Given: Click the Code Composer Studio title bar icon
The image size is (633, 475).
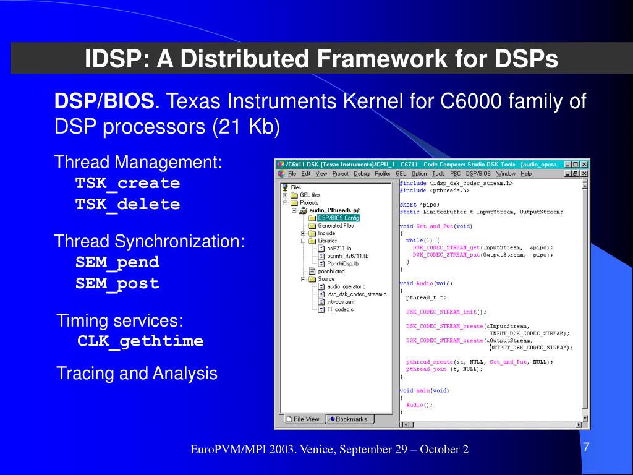Looking at the screenshot, I should tap(281, 165).
